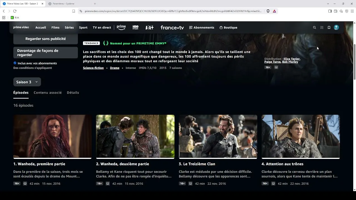356x200 pixels.
Task: Open the Films navigation item
Action: pyautogui.click(x=55, y=27)
